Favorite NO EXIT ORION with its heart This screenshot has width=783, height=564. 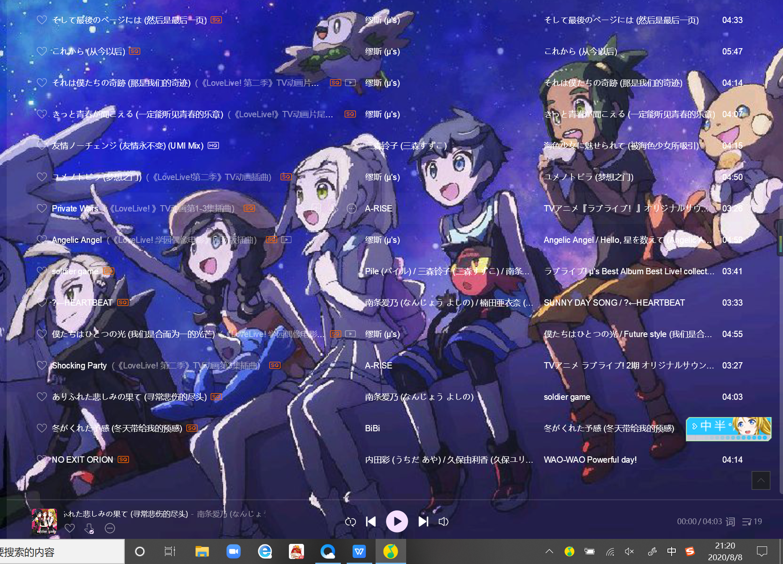pos(42,459)
